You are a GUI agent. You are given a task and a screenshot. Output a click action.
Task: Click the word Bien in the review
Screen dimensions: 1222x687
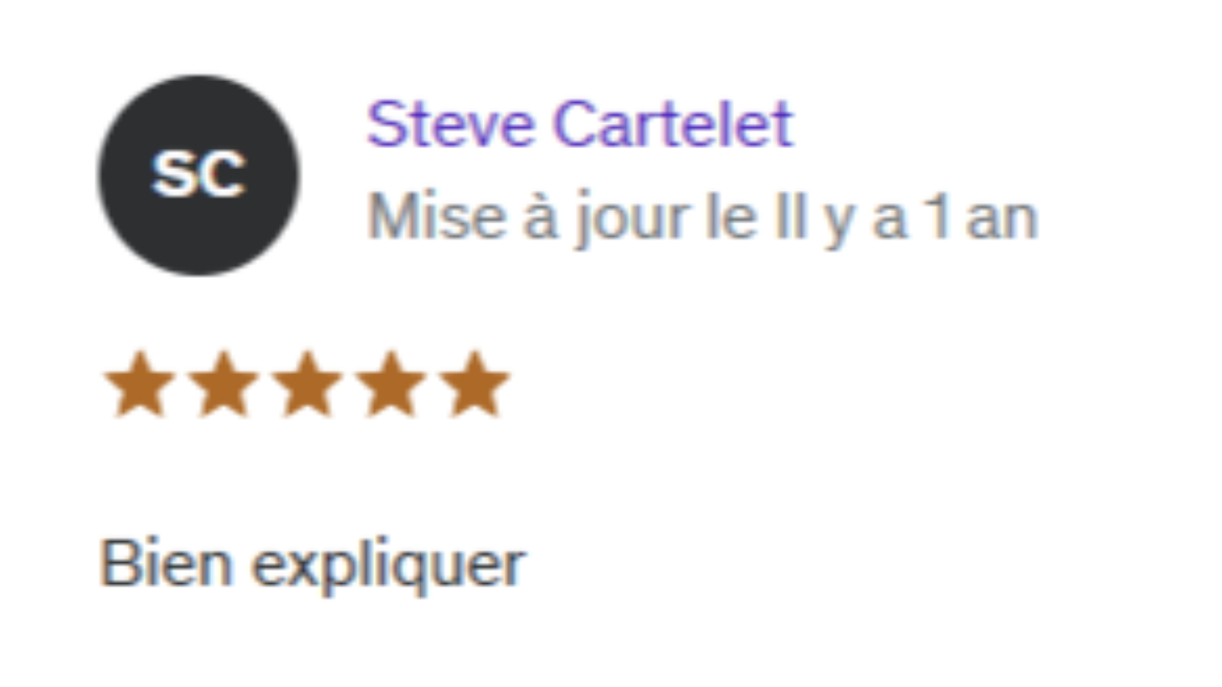coord(166,564)
